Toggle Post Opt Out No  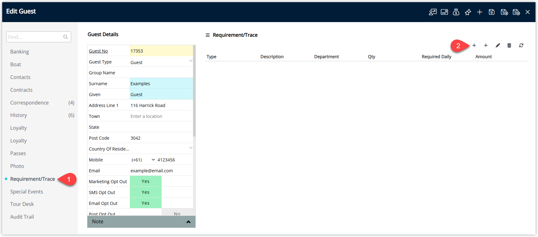point(177,212)
